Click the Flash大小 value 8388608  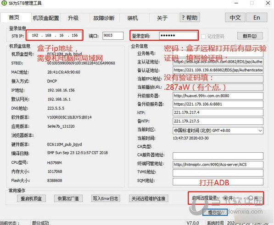click(55, 181)
